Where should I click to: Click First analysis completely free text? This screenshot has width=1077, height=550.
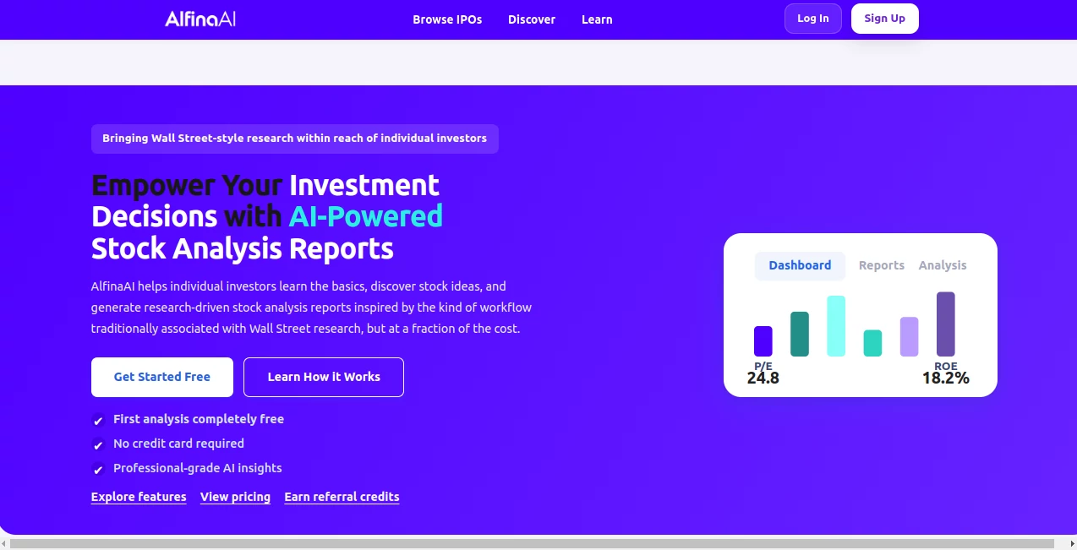[199, 419]
